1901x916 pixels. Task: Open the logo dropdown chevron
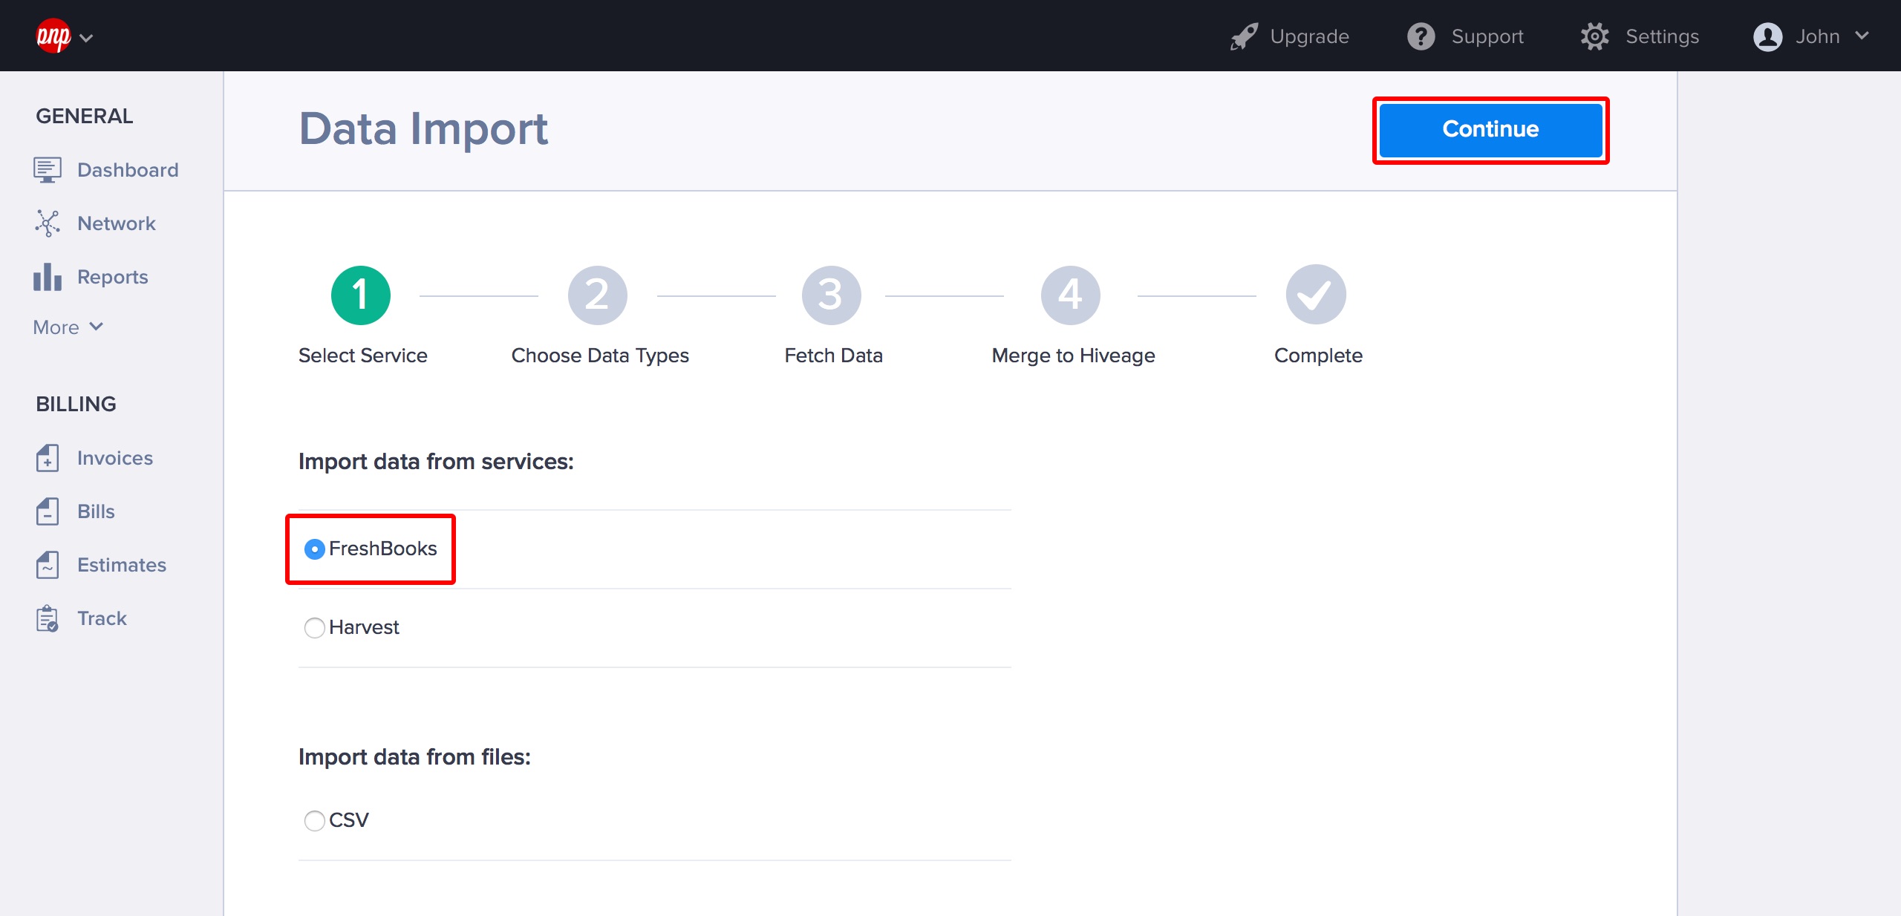[86, 38]
